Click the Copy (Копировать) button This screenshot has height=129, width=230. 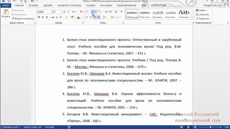(19, 14)
